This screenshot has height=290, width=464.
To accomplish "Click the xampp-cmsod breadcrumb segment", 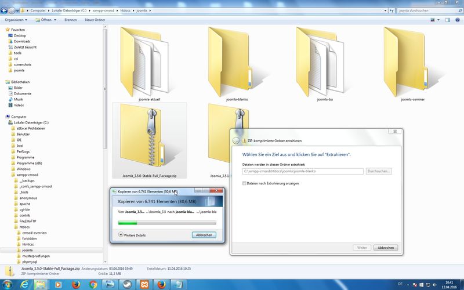I will (x=103, y=10).
